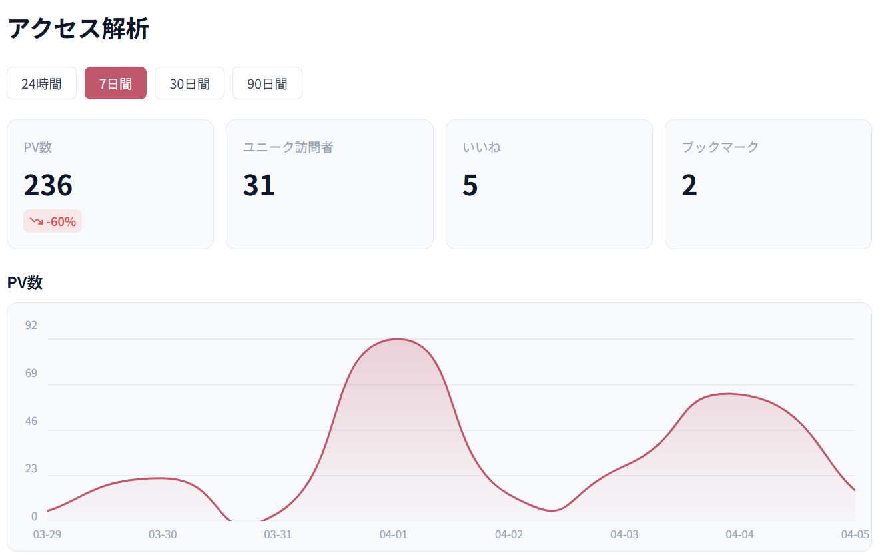Switch to the 90日間 range
882x559 pixels.
[267, 83]
